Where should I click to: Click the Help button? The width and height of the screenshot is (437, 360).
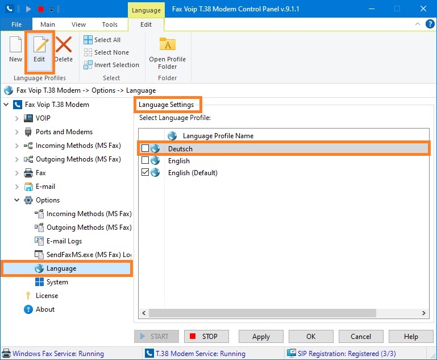[x=411, y=337]
